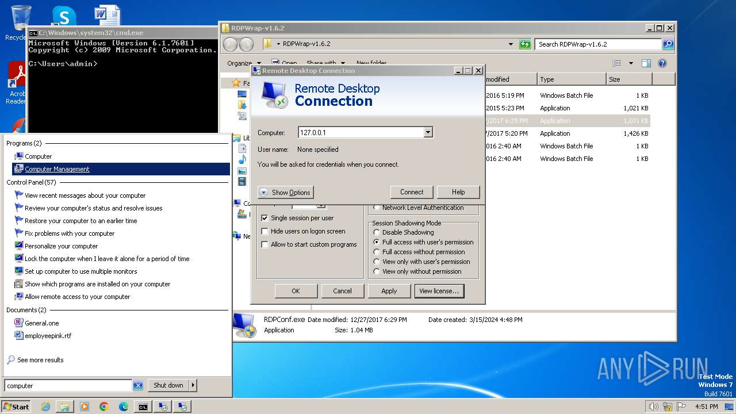Open Computer in Start menu Programs
Screen dimensions: 736x414
[38, 156]
